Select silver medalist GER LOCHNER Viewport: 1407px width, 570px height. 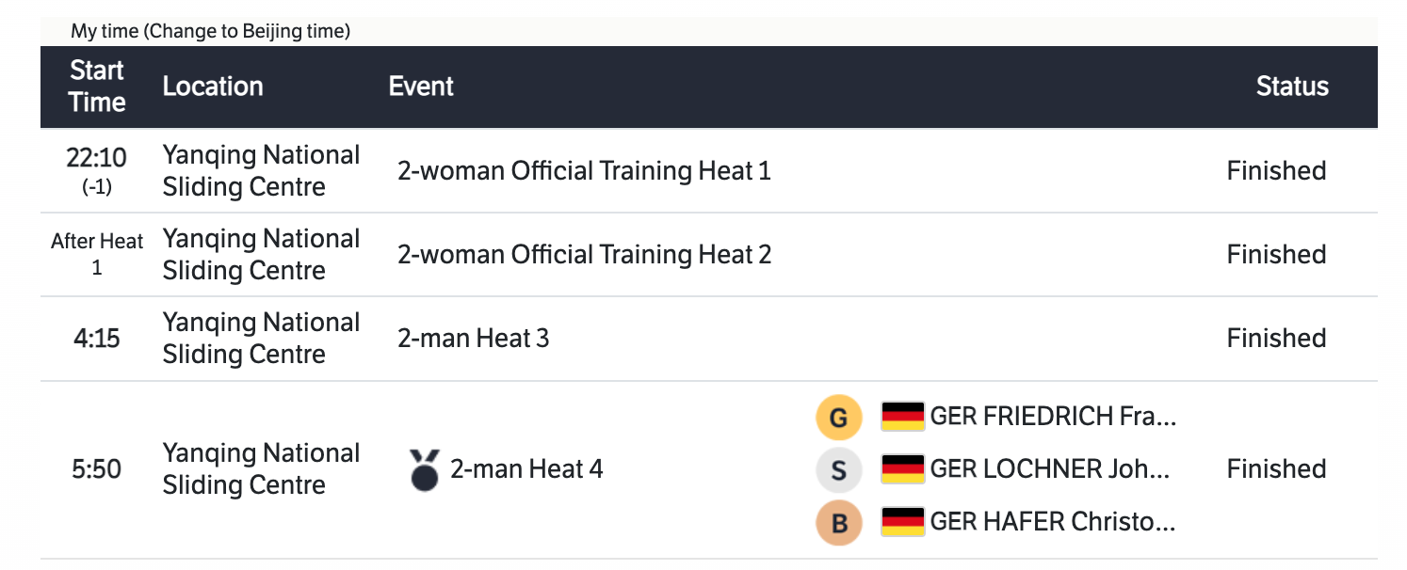point(1049,468)
